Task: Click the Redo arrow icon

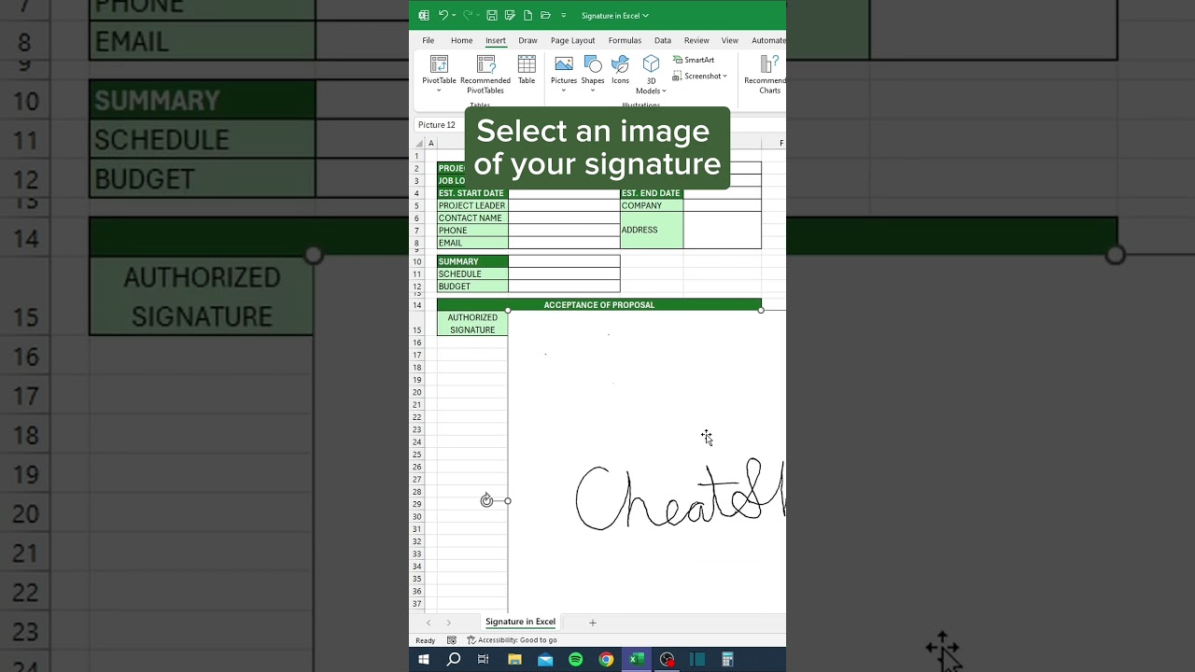Action: 468,15
